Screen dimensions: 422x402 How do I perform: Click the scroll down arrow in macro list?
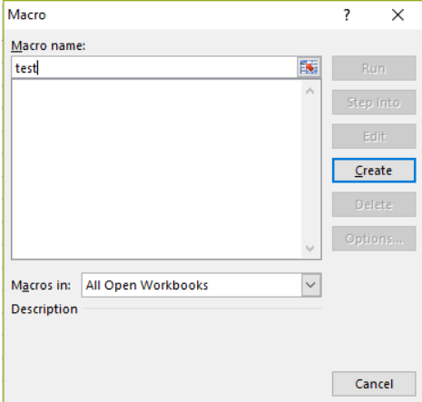tap(309, 249)
